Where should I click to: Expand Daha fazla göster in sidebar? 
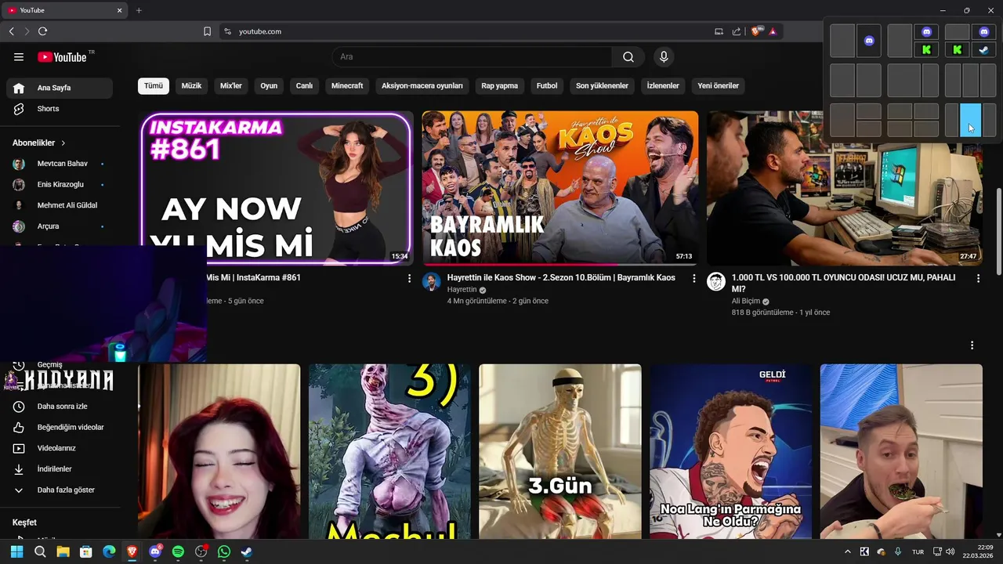coord(60,490)
